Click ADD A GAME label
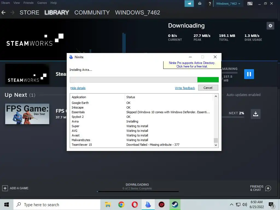The image size is (280, 210). click(x=19, y=188)
